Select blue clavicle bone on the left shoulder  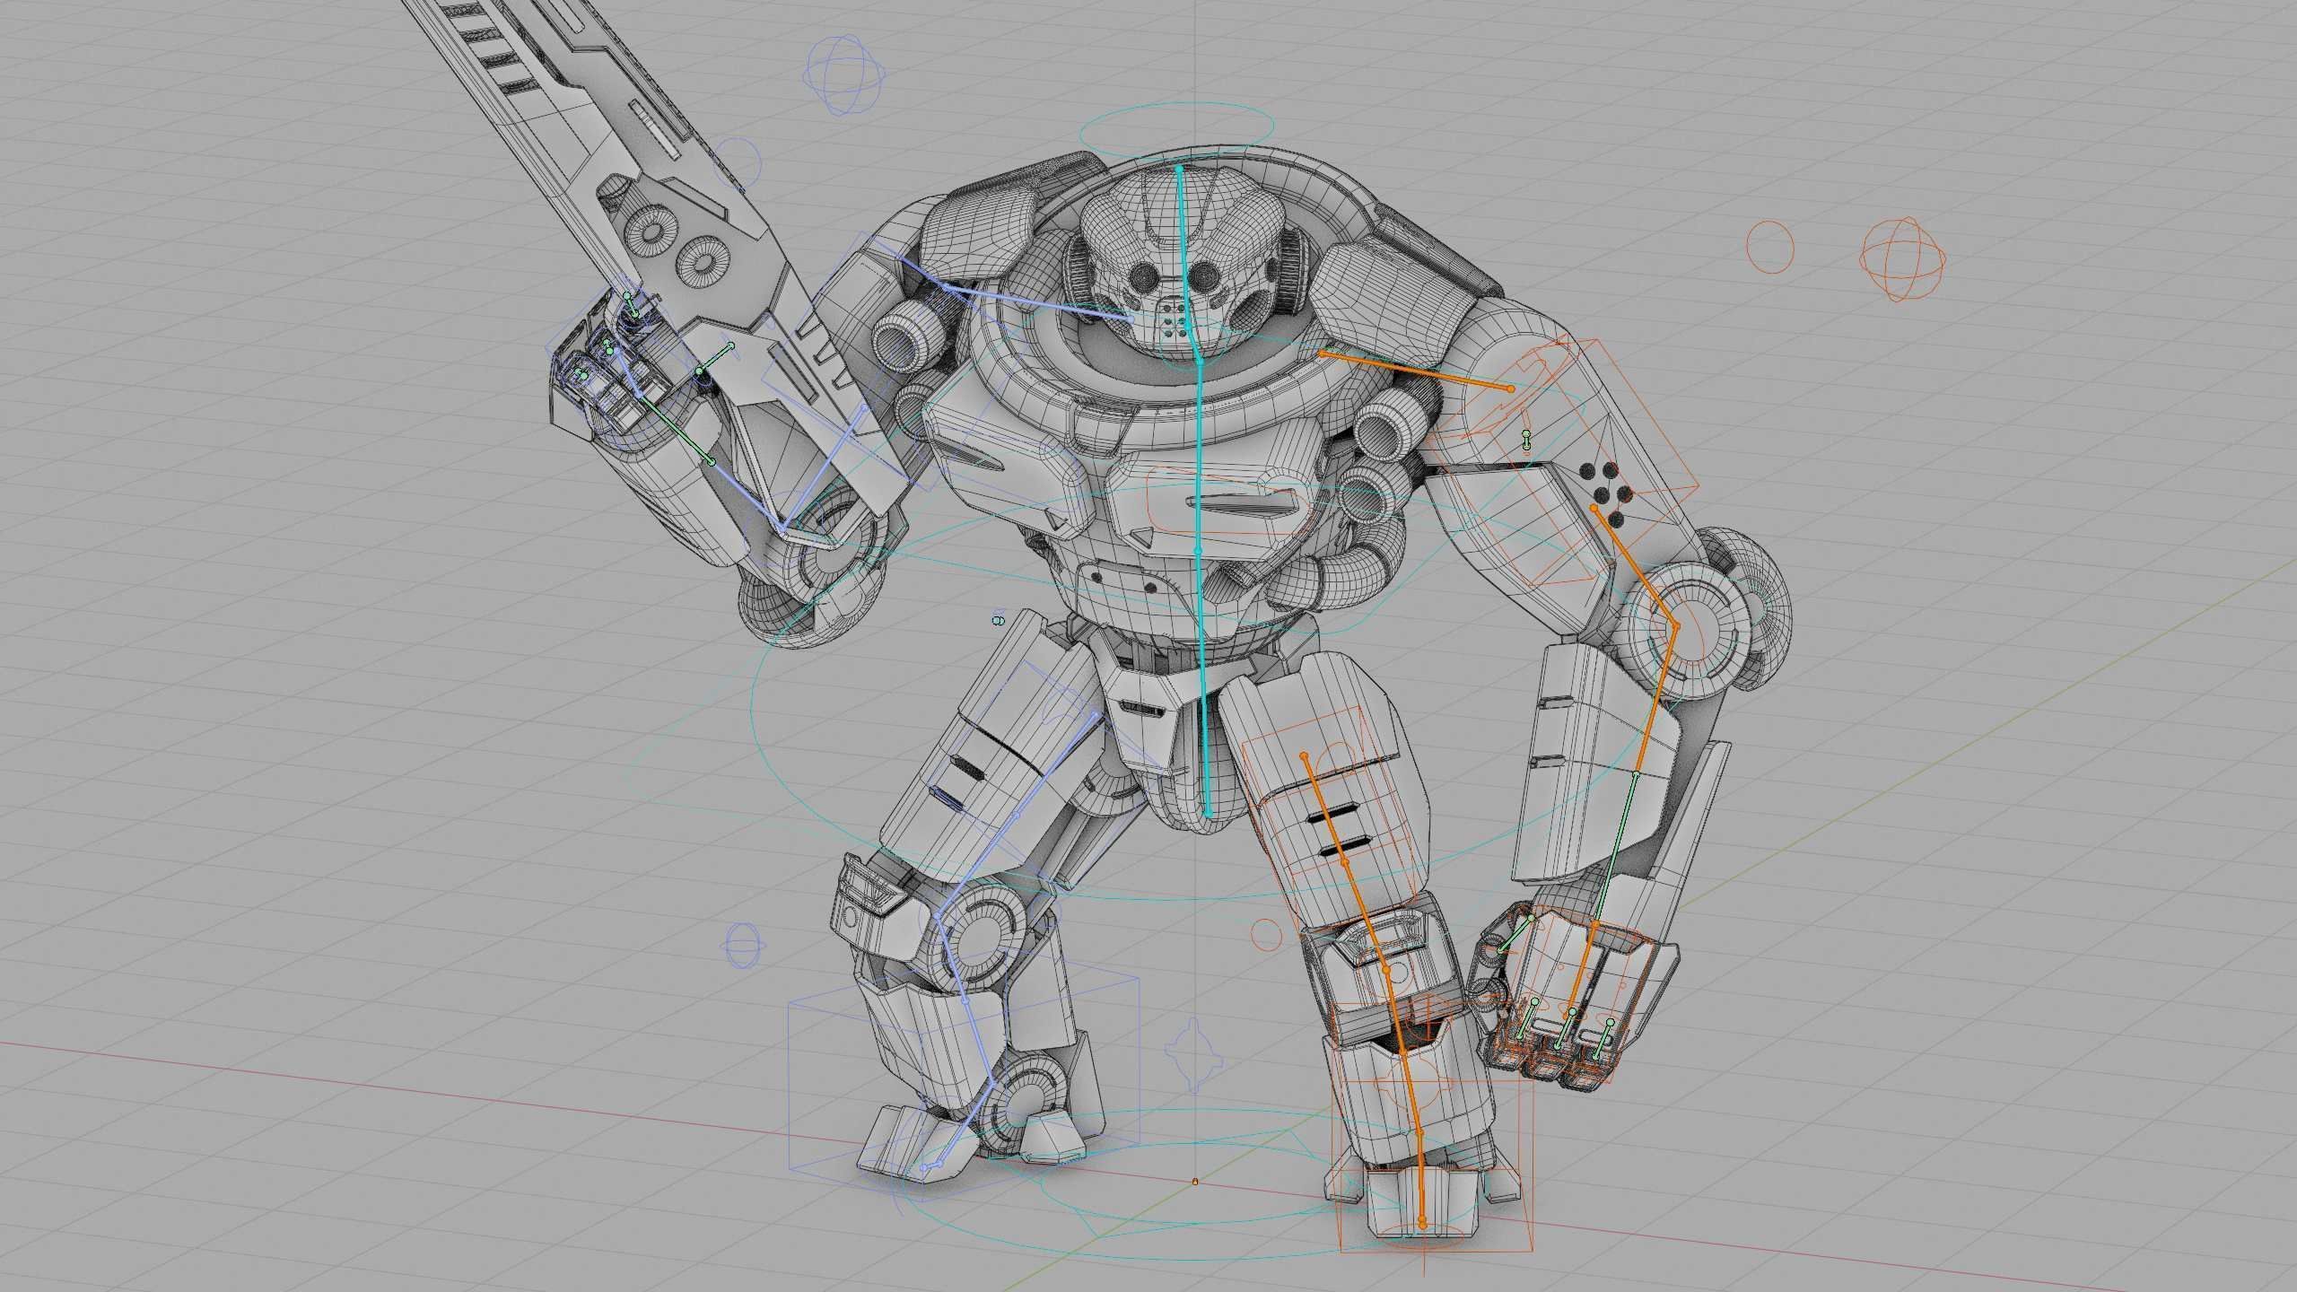point(1037,301)
